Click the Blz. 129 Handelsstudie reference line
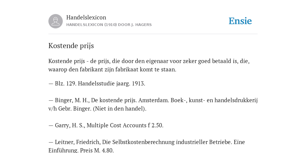 pyautogui.click(x=97, y=84)
